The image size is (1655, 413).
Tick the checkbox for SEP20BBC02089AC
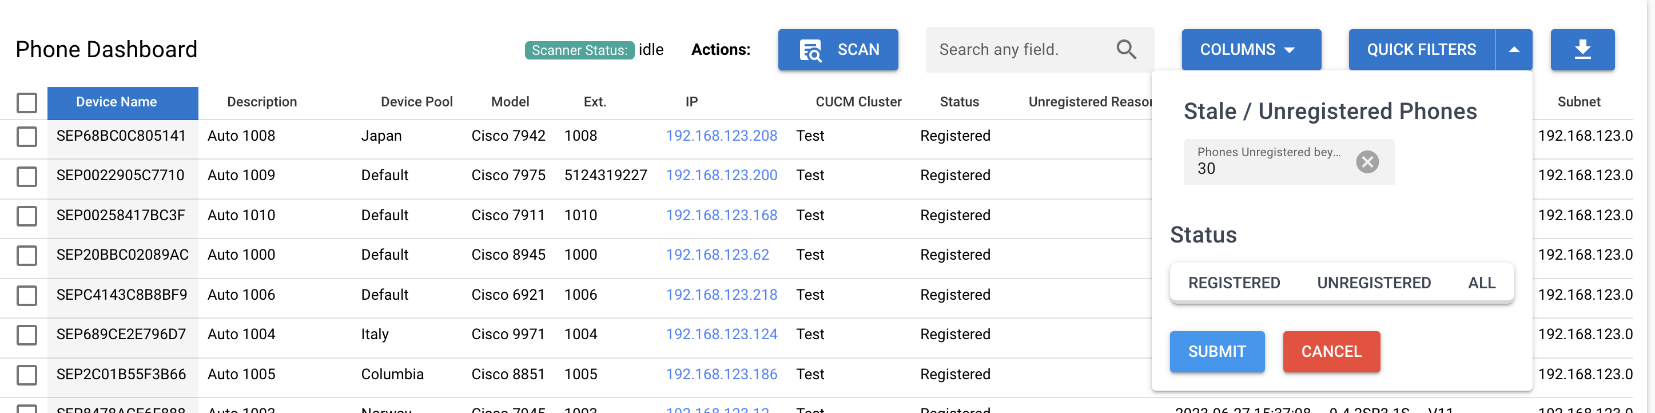point(27,256)
